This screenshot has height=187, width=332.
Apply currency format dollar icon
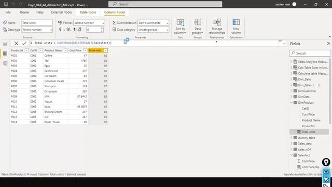[60, 30]
